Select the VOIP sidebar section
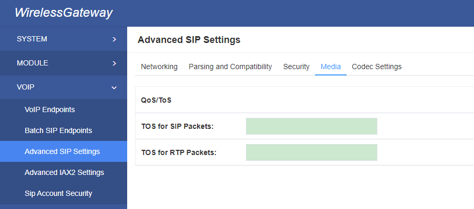The height and width of the screenshot is (209, 474). (x=64, y=87)
